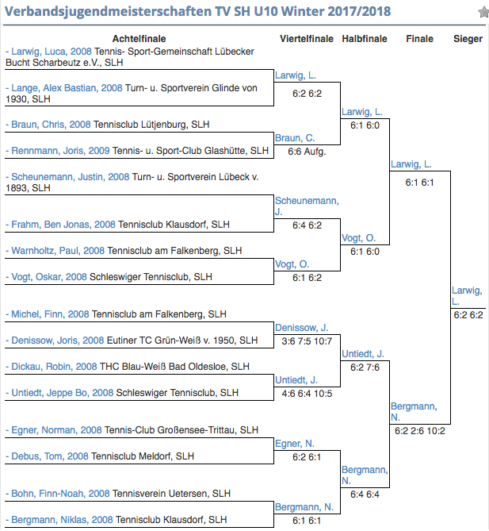Open Warnholtz, Paul, 2008 player link
This screenshot has height=531, width=489.
[x=58, y=251]
